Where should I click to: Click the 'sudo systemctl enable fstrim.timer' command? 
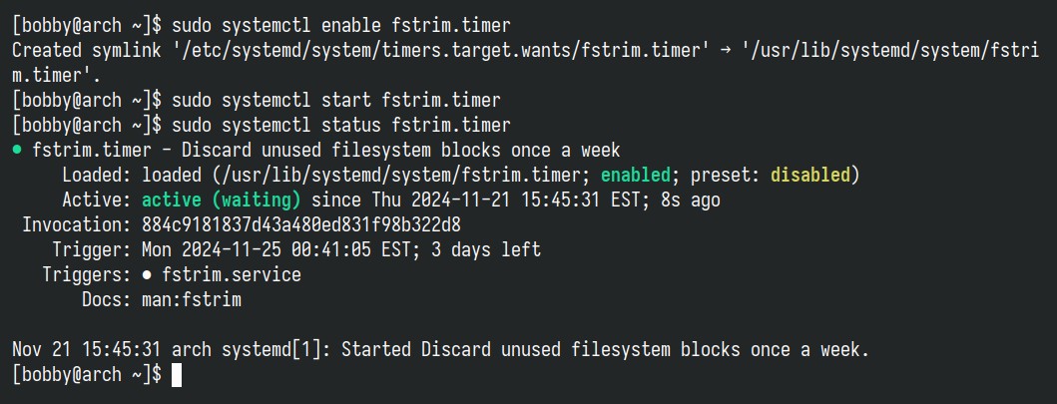pos(341,26)
